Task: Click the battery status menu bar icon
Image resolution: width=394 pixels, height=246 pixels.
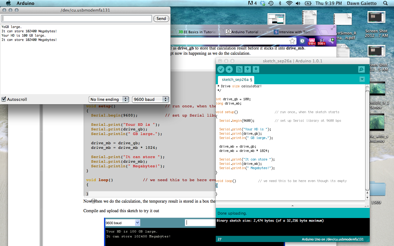Action: point(308,3)
